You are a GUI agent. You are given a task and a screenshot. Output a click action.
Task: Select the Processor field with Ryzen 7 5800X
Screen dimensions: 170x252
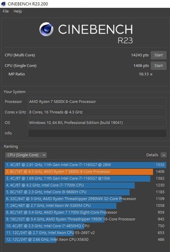tap(97, 102)
